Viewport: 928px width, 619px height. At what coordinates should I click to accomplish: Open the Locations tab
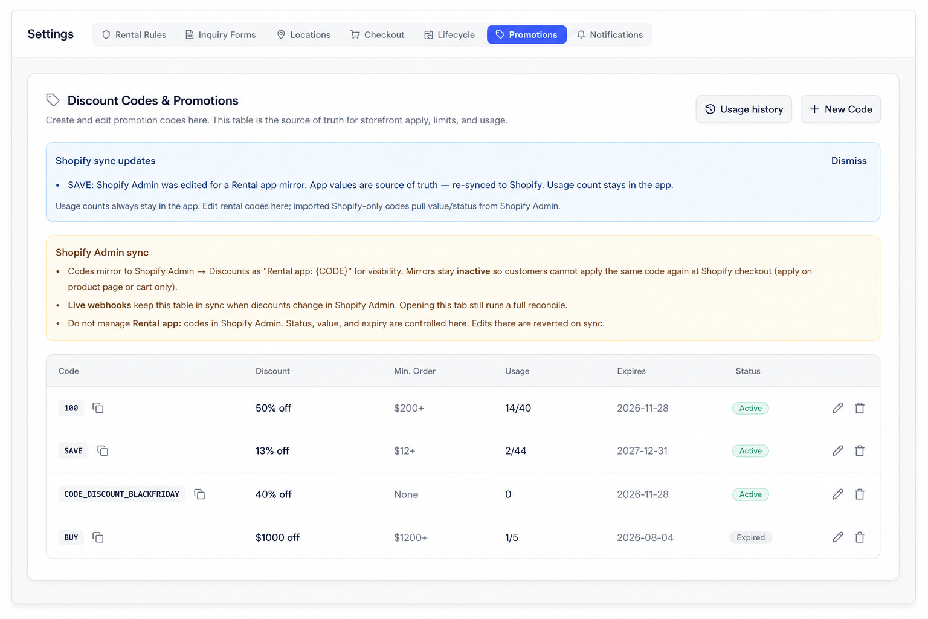304,35
